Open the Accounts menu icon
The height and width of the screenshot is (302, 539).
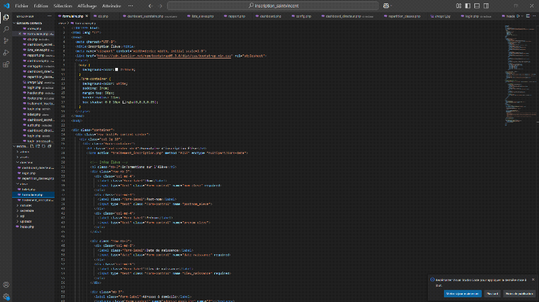coord(5,285)
